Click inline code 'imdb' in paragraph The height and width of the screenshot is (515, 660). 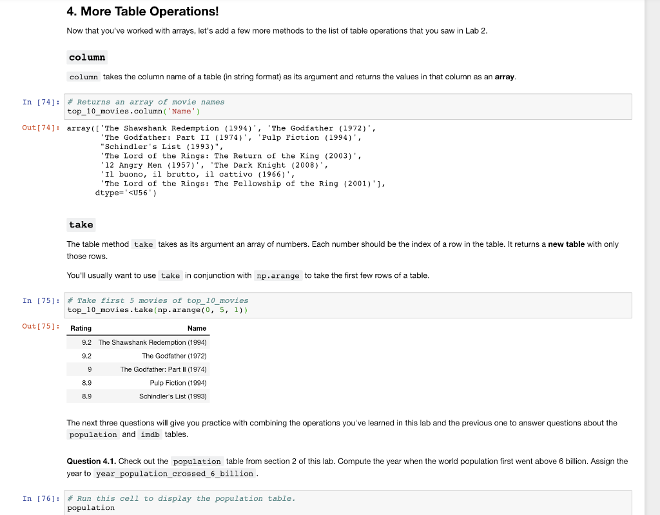[x=150, y=434]
